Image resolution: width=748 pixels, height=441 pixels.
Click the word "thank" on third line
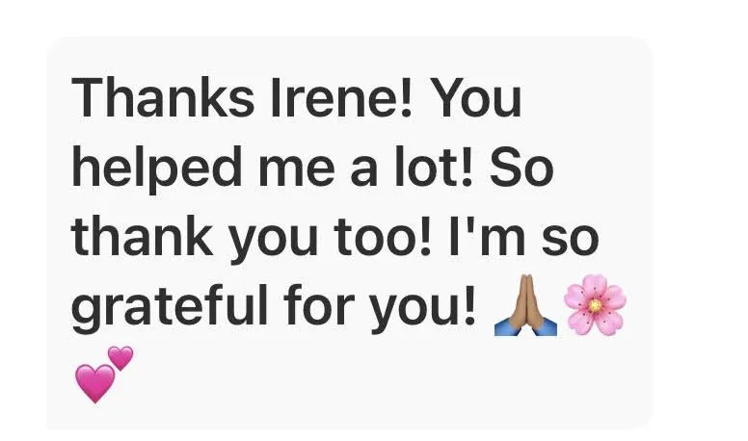(x=142, y=235)
